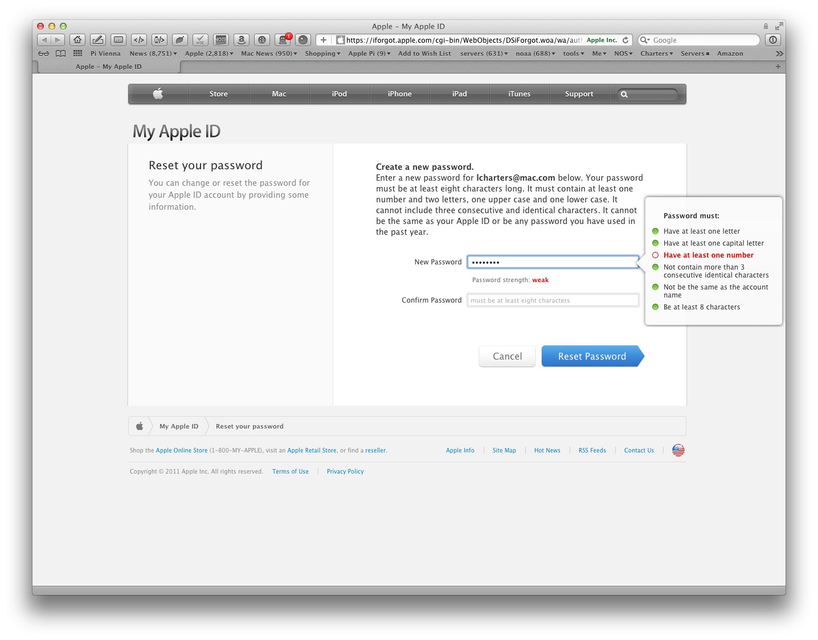Open Top Sites grid icon
Viewport: 818px width, 640px height.
[78, 54]
